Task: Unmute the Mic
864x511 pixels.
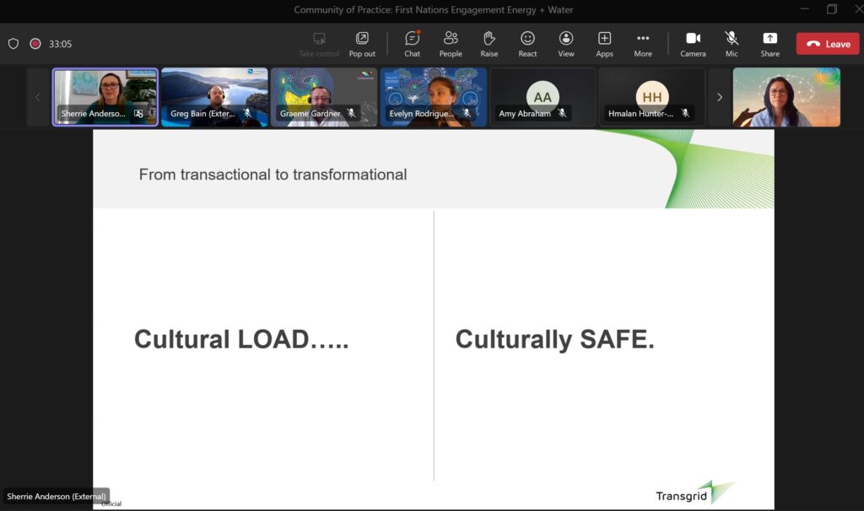Action: pos(732,44)
